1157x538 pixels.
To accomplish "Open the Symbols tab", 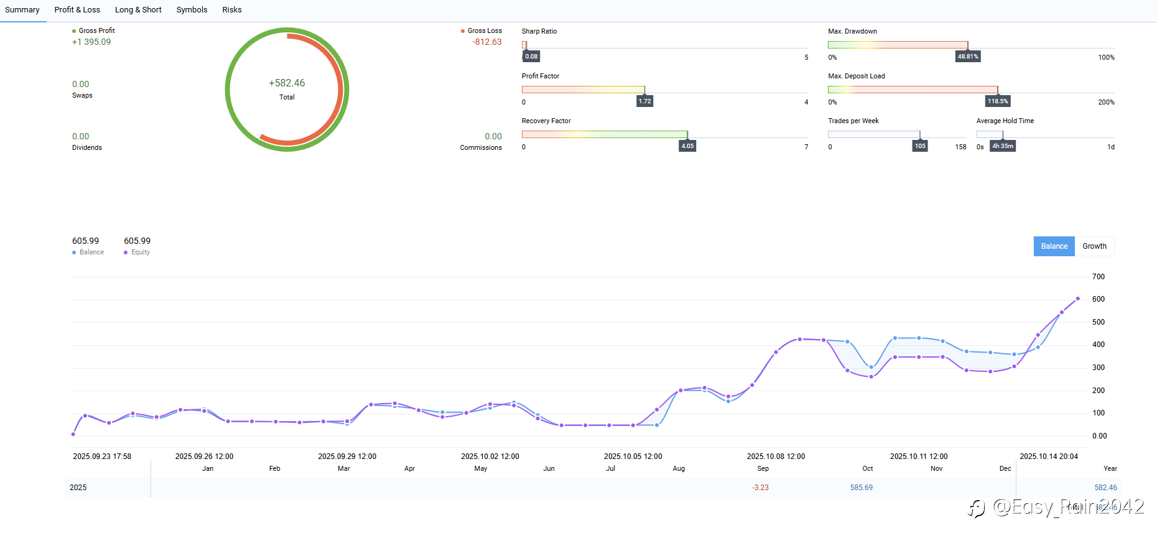I will [192, 10].
